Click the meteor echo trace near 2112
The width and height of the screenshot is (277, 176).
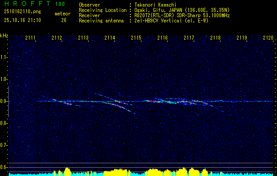click(x=63, y=102)
